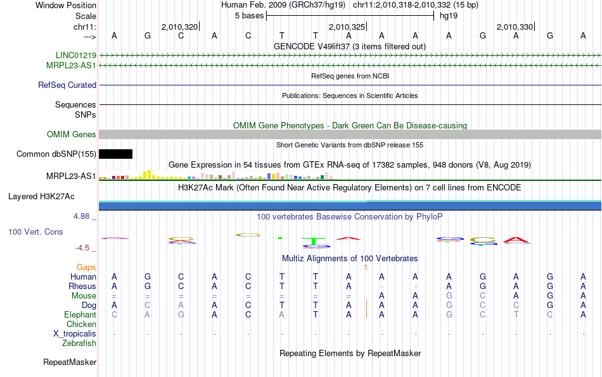Image resolution: width=602 pixels, height=377 pixels.
Task: Click the GENCODE V49lift37 track title
Action: point(350,46)
